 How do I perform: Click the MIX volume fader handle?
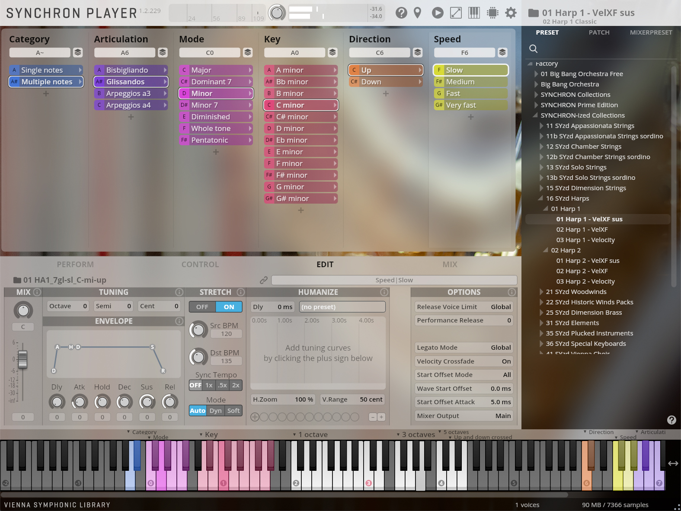tap(22, 359)
